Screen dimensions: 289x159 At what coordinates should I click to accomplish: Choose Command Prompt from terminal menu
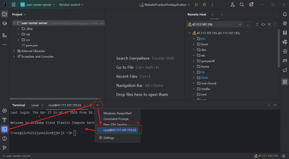pos(117,119)
